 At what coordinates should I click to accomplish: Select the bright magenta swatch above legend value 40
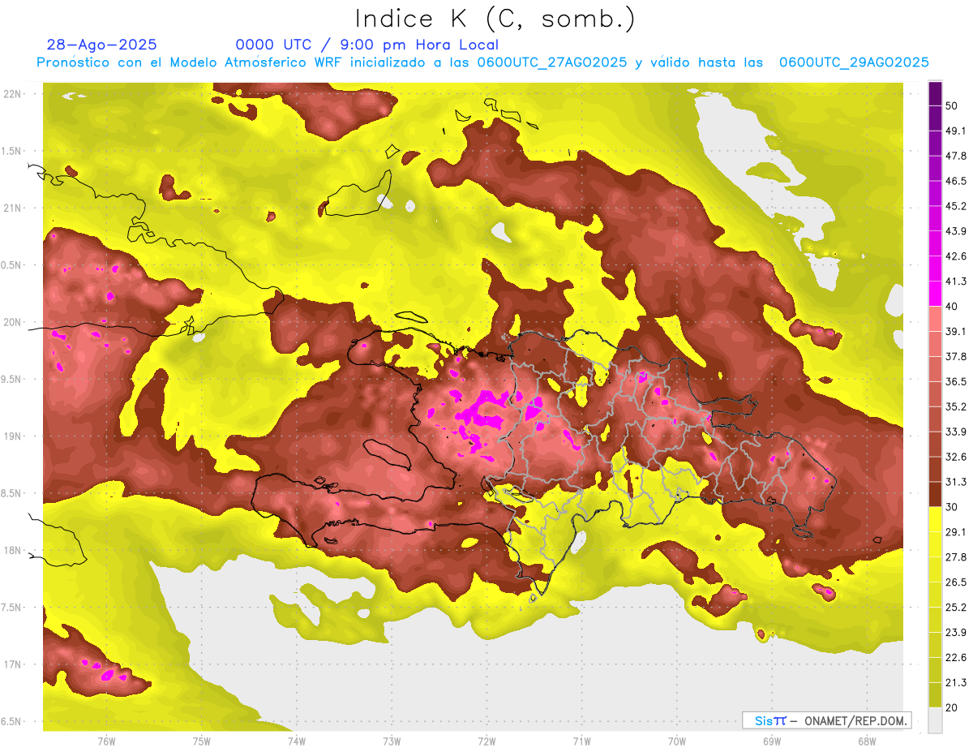click(935, 294)
